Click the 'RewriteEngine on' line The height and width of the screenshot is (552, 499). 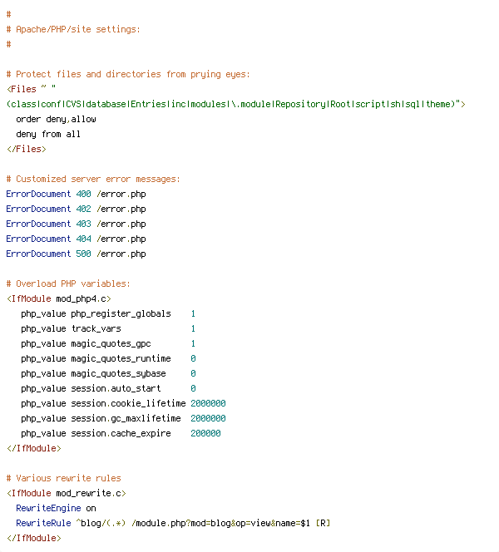[56, 508]
